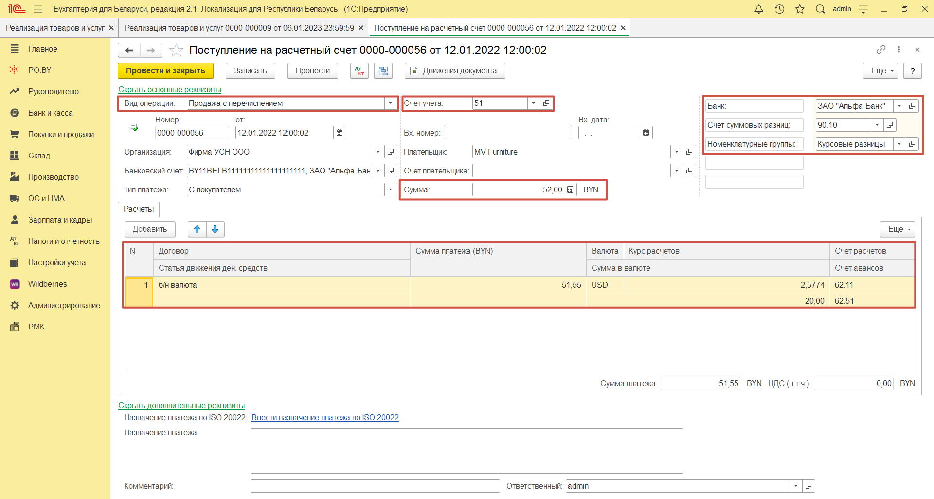Open ISO 20022 payment purpose link

coord(325,418)
